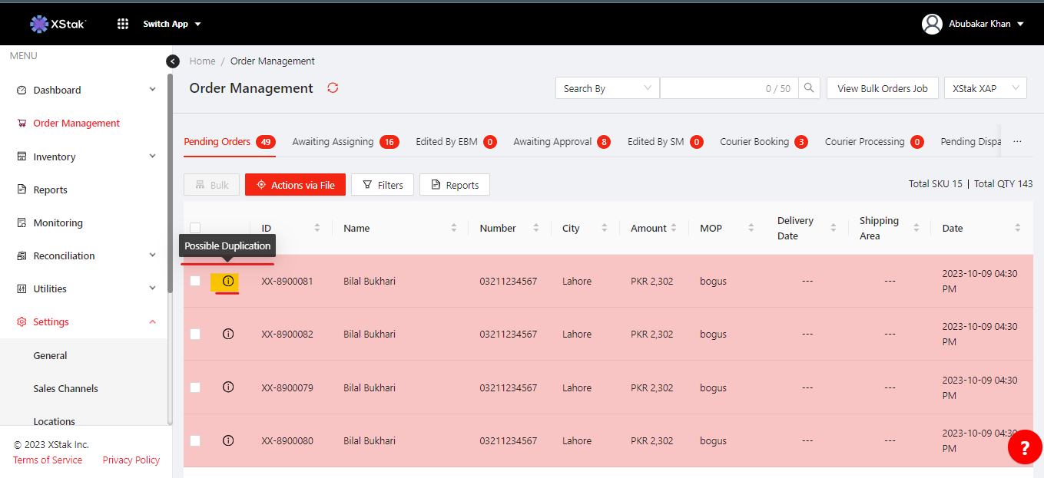Open the Courier Booking tab
This screenshot has width=1044, height=478.
point(754,142)
